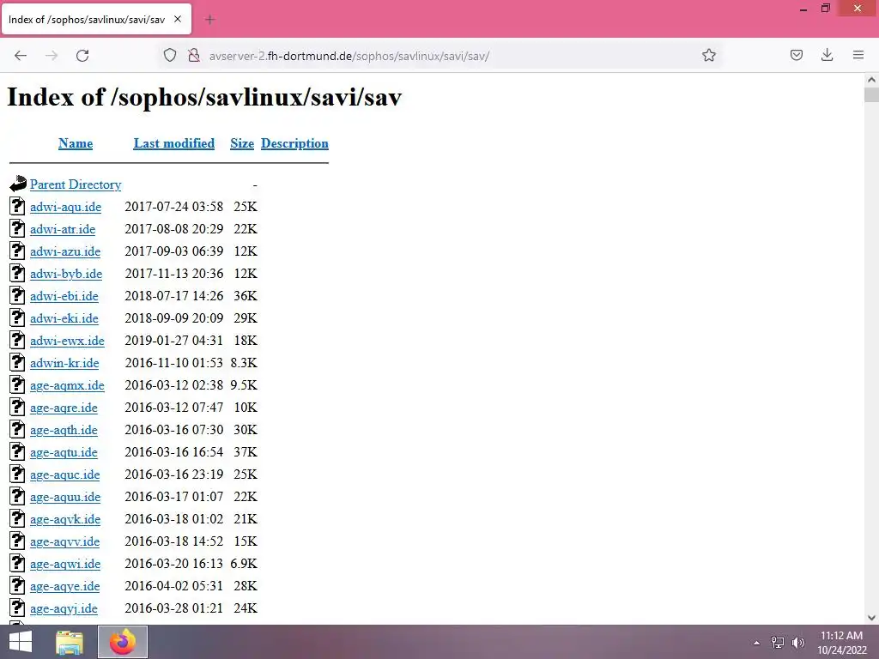Viewport: 879px width, 659px height.
Task: Open the Firefox application menu
Action: coord(858,55)
